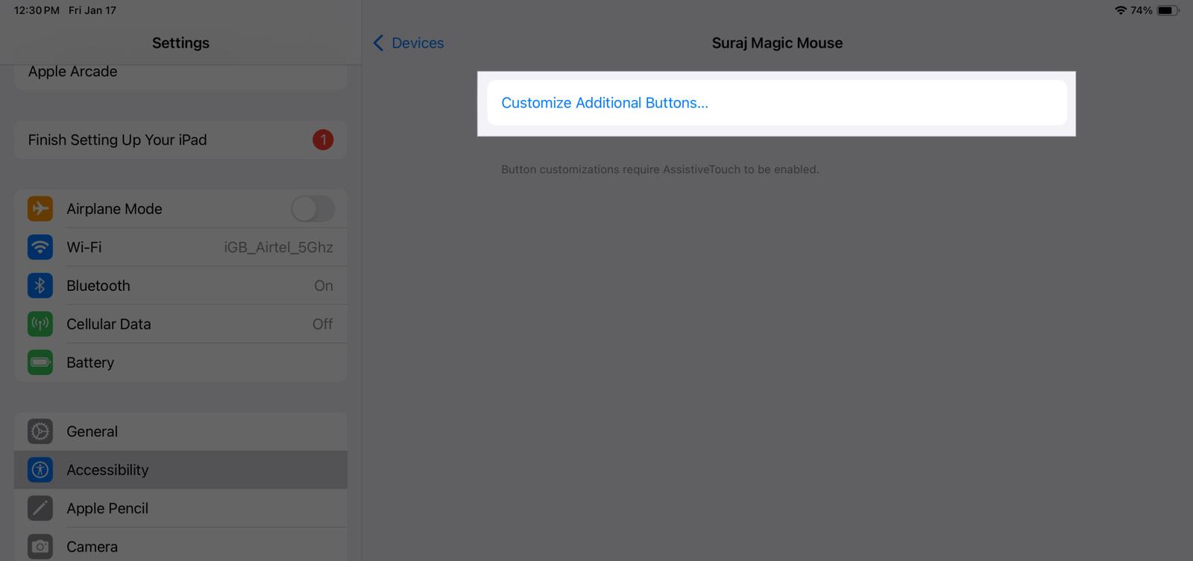
Task: Open the Cellular Data row
Action: point(180,324)
